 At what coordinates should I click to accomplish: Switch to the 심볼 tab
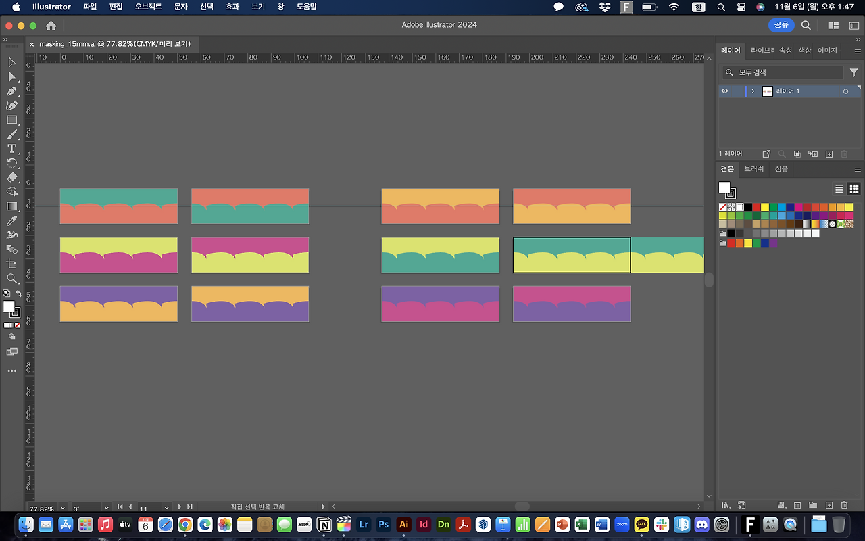pos(781,169)
